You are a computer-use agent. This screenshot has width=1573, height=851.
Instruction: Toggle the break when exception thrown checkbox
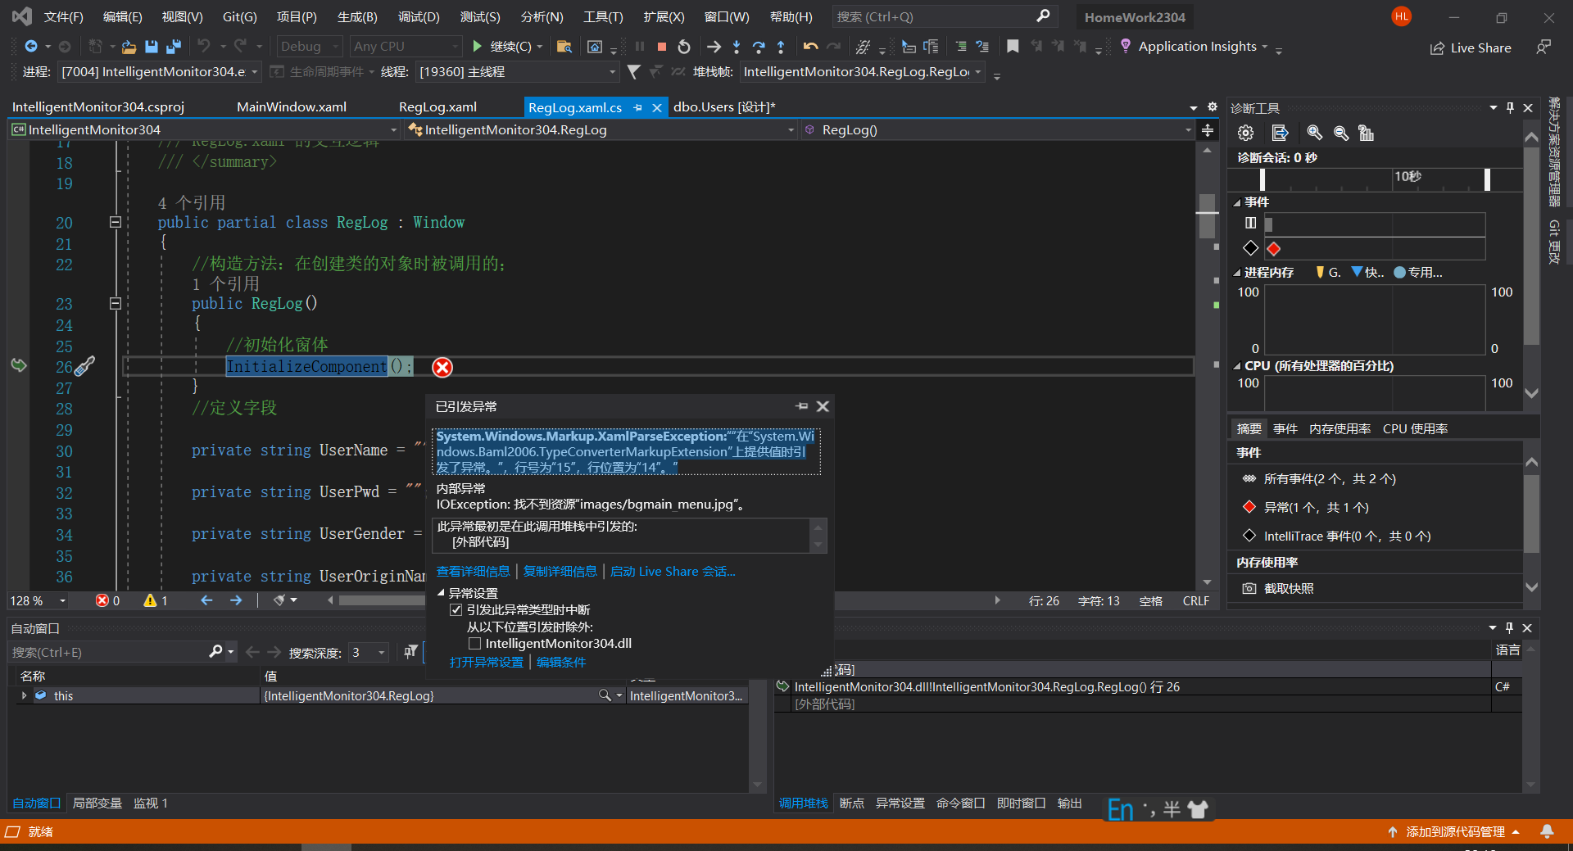[456, 610]
